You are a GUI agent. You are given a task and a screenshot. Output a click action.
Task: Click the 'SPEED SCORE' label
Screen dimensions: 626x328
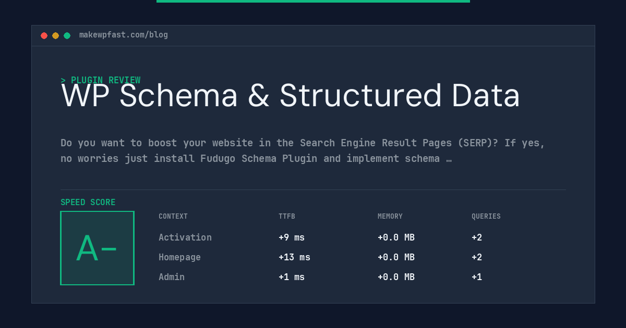[x=88, y=203]
